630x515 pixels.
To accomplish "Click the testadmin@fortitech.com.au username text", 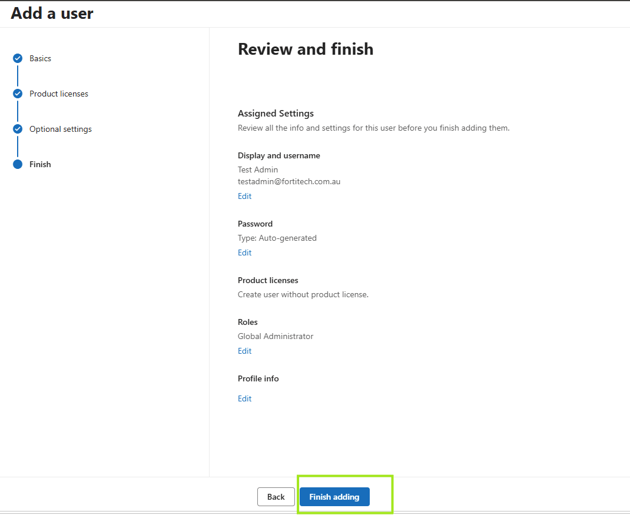I will [289, 182].
